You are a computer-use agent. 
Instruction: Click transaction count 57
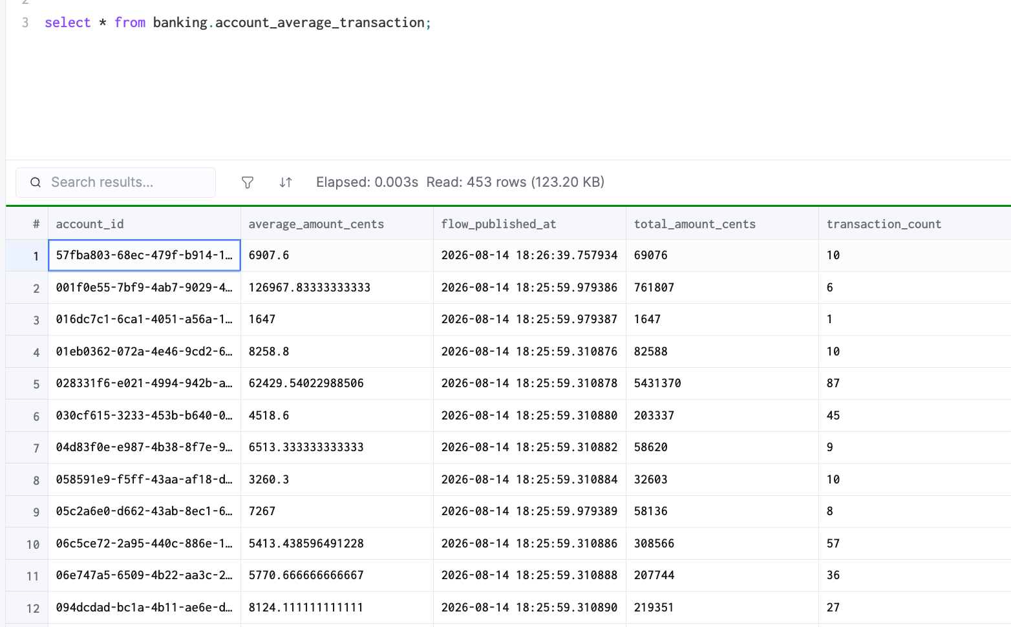click(833, 544)
